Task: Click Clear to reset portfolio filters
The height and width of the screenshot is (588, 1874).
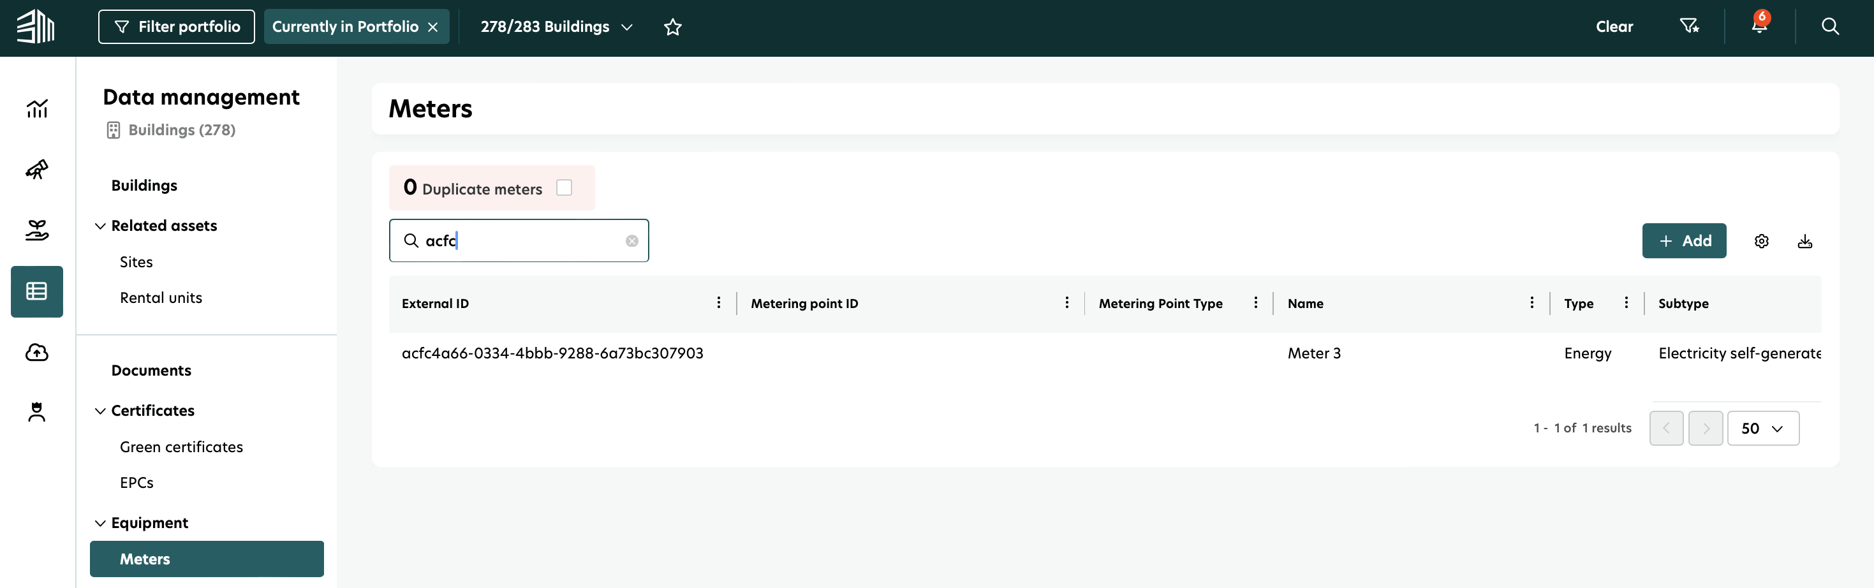Action: coord(1614,26)
